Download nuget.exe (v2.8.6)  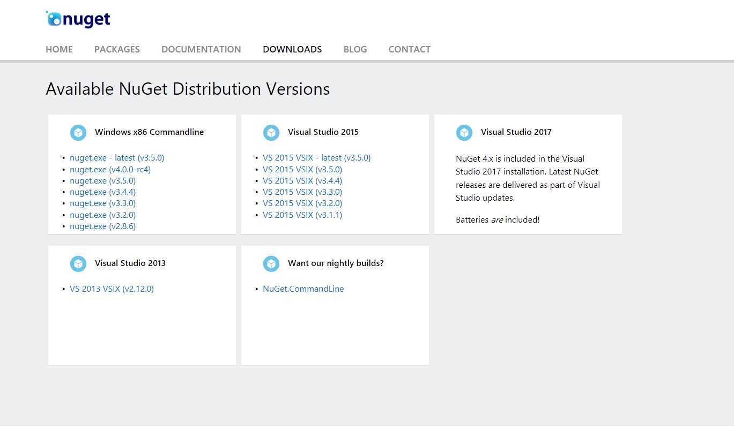102,226
